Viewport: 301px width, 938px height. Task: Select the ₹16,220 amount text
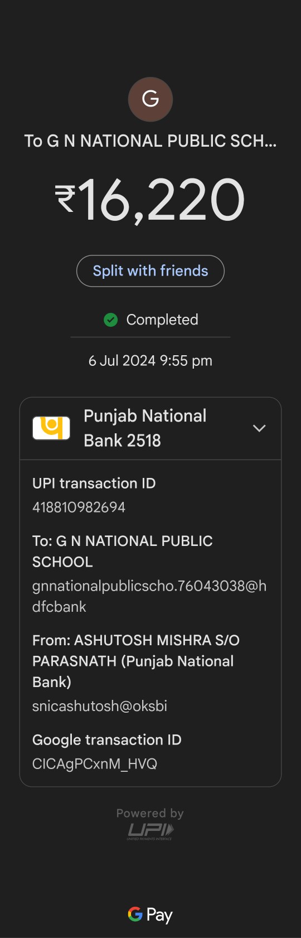point(151,200)
